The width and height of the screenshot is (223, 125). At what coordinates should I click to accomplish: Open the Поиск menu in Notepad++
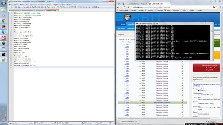pos(22,5)
